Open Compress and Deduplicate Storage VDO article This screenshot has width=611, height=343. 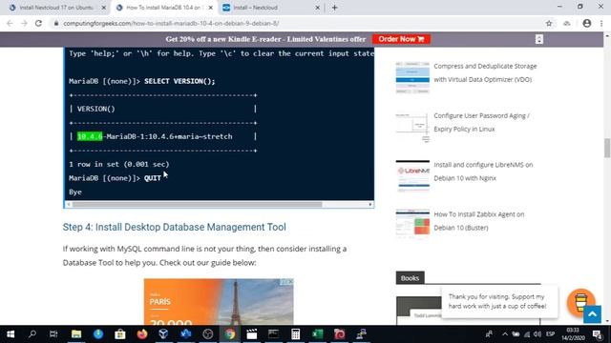(x=485, y=72)
